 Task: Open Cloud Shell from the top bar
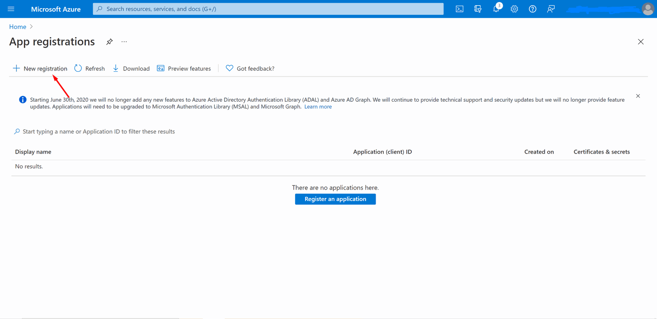(459, 9)
